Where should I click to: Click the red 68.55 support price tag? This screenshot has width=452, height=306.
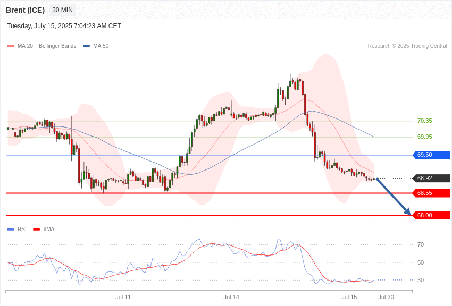click(x=432, y=193)
